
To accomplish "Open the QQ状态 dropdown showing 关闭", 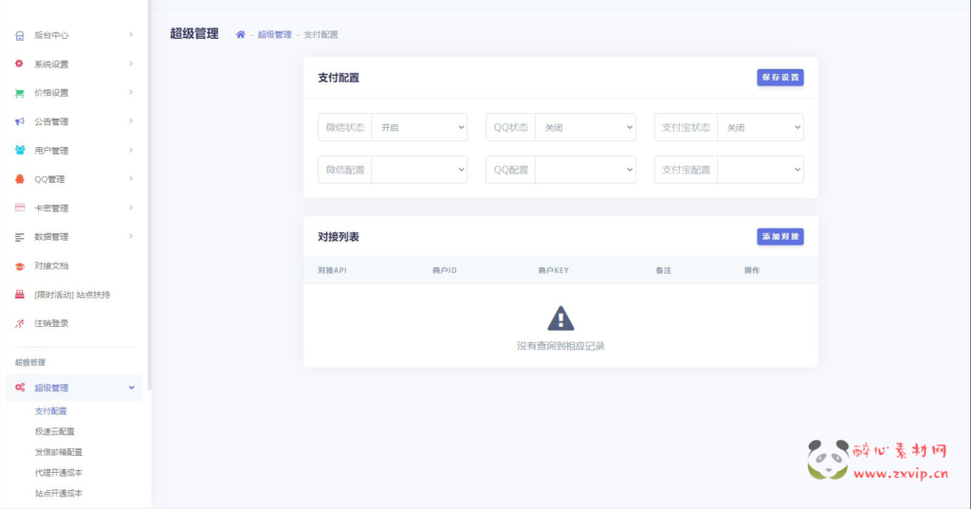I will click(585, 128).
